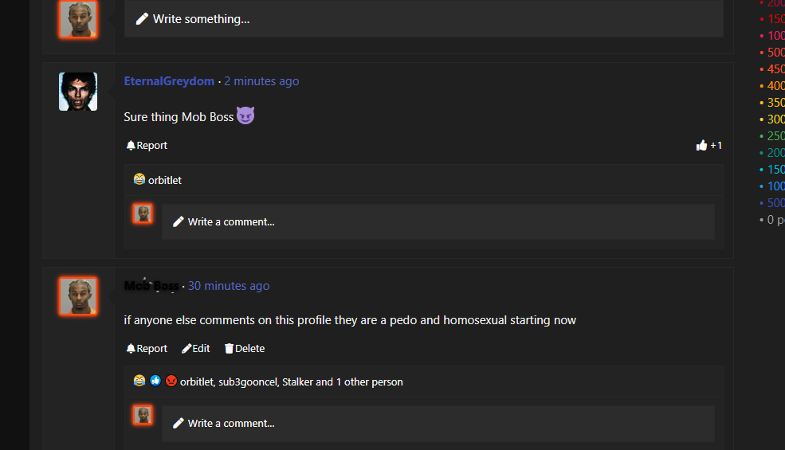Click the 'Write something...' input field
Image resolution: width=785 pixels, height=450 pixels.
coord(423,19)
